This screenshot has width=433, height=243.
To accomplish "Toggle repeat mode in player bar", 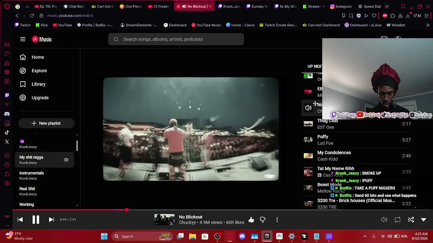I will [397, 220].
